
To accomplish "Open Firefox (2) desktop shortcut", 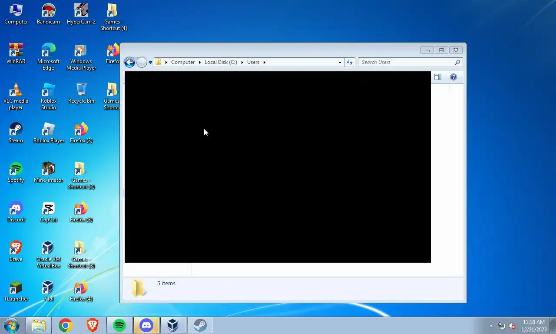I will point(81,133).
